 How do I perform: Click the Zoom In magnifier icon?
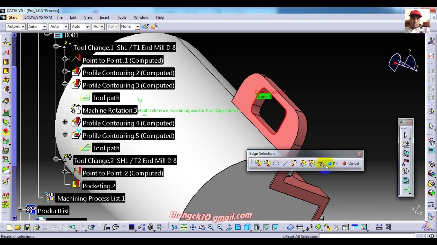click(x=211, y=227)
